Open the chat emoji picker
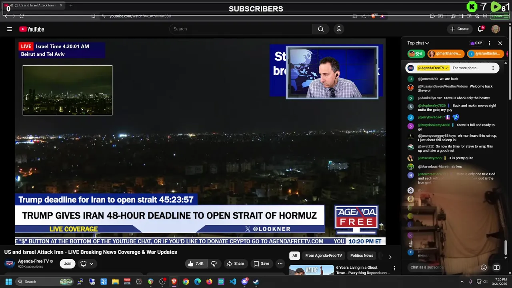The image size is (512, 288). (x=484, y=267)
